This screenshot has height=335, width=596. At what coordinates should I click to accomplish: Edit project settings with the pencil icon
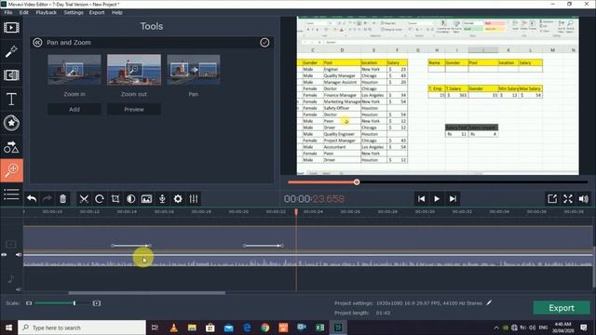tap(489, 302)
